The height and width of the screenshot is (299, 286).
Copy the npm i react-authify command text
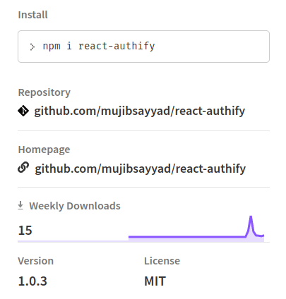pyautogui.click(x=99, y=46)
